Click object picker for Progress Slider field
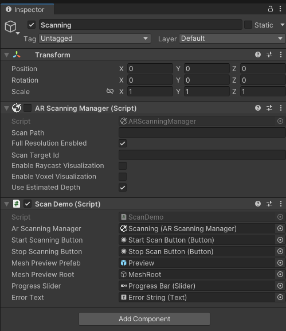 click(280, 286)
